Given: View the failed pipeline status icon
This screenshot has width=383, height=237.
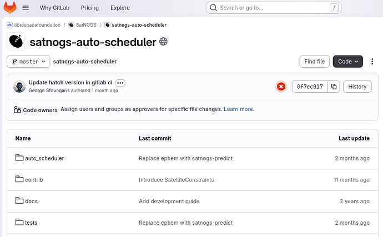Looking at the screenshot, I should (281, 87).
